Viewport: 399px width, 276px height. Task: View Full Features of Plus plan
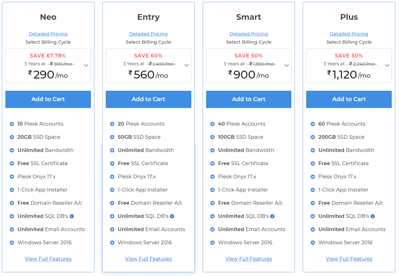tap(349, 259)
